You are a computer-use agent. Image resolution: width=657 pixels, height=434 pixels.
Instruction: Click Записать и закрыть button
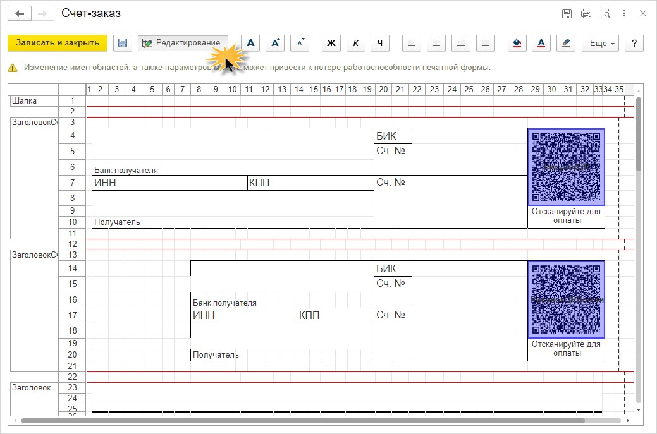coord(58,43)
